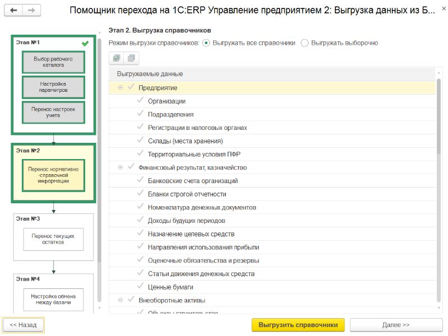Select the 'Подразделения' row text
The image size is (448, 336).
pos(171,115)
